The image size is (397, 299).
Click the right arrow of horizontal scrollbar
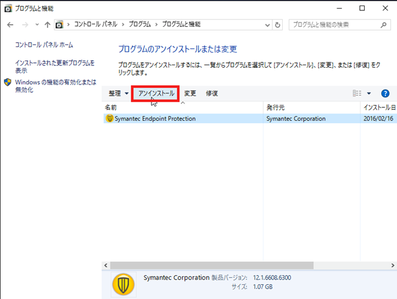click(x=393, y=265)
